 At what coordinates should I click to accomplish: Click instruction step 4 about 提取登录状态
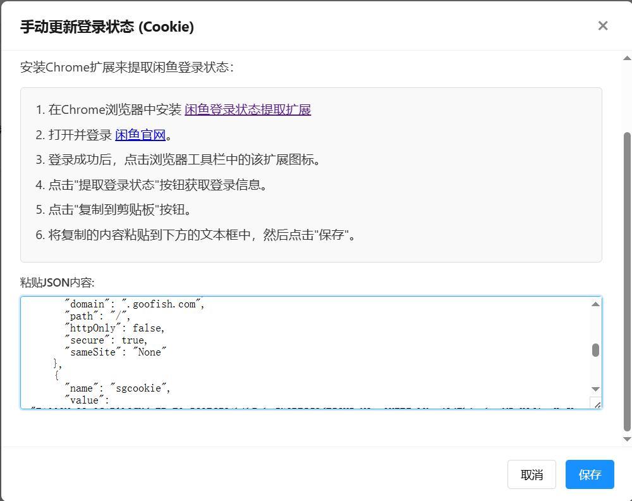coord(152,185)
